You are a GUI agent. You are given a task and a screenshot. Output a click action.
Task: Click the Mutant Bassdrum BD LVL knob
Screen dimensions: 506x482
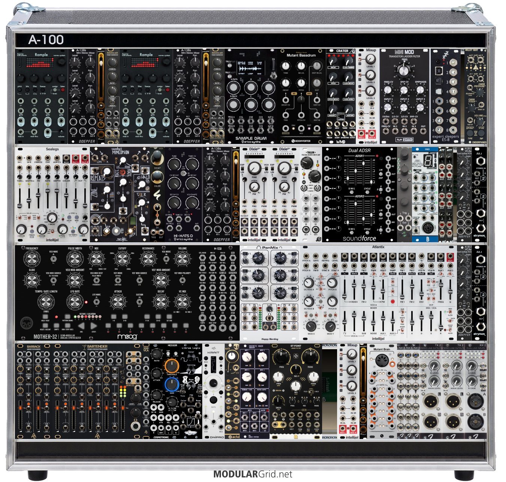click(301, 67)
